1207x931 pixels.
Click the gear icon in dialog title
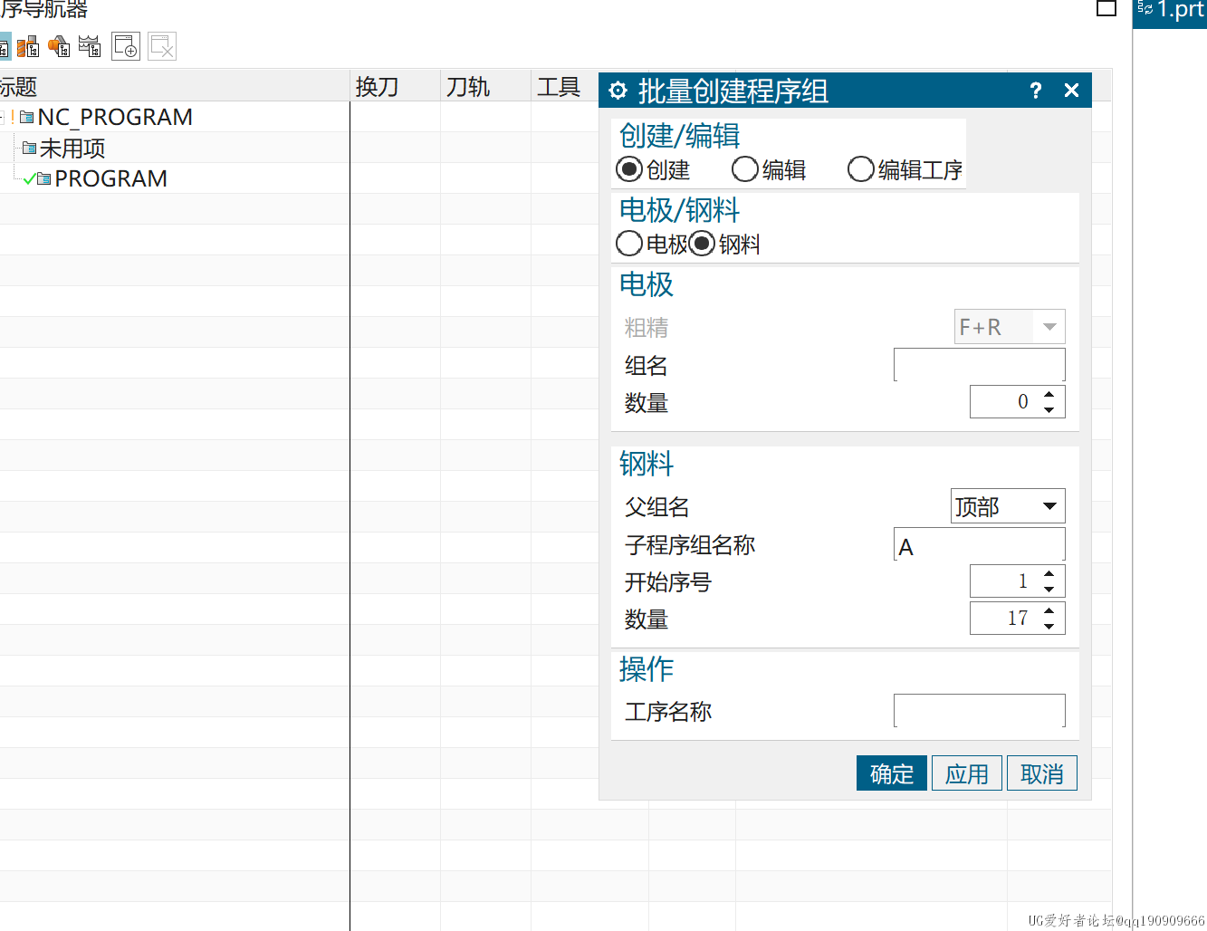pos(618,91)
